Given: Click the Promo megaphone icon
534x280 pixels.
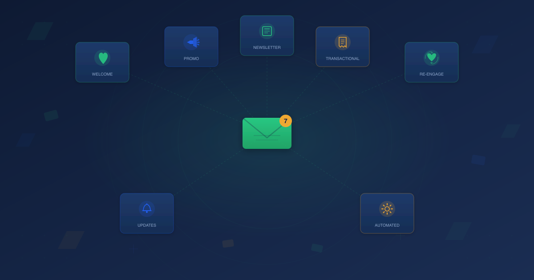Looking at the screenshot, I should [191, 41].
